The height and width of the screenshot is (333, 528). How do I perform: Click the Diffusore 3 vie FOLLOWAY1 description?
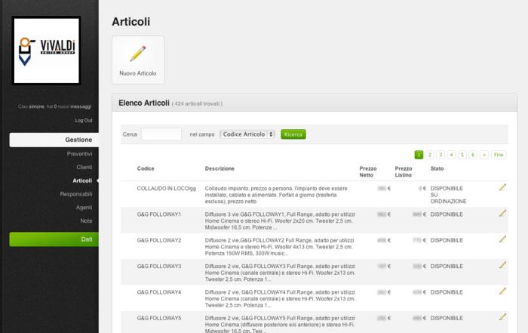(280, 220)
